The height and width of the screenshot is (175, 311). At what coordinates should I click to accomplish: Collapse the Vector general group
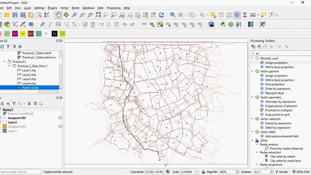point(252,71)
